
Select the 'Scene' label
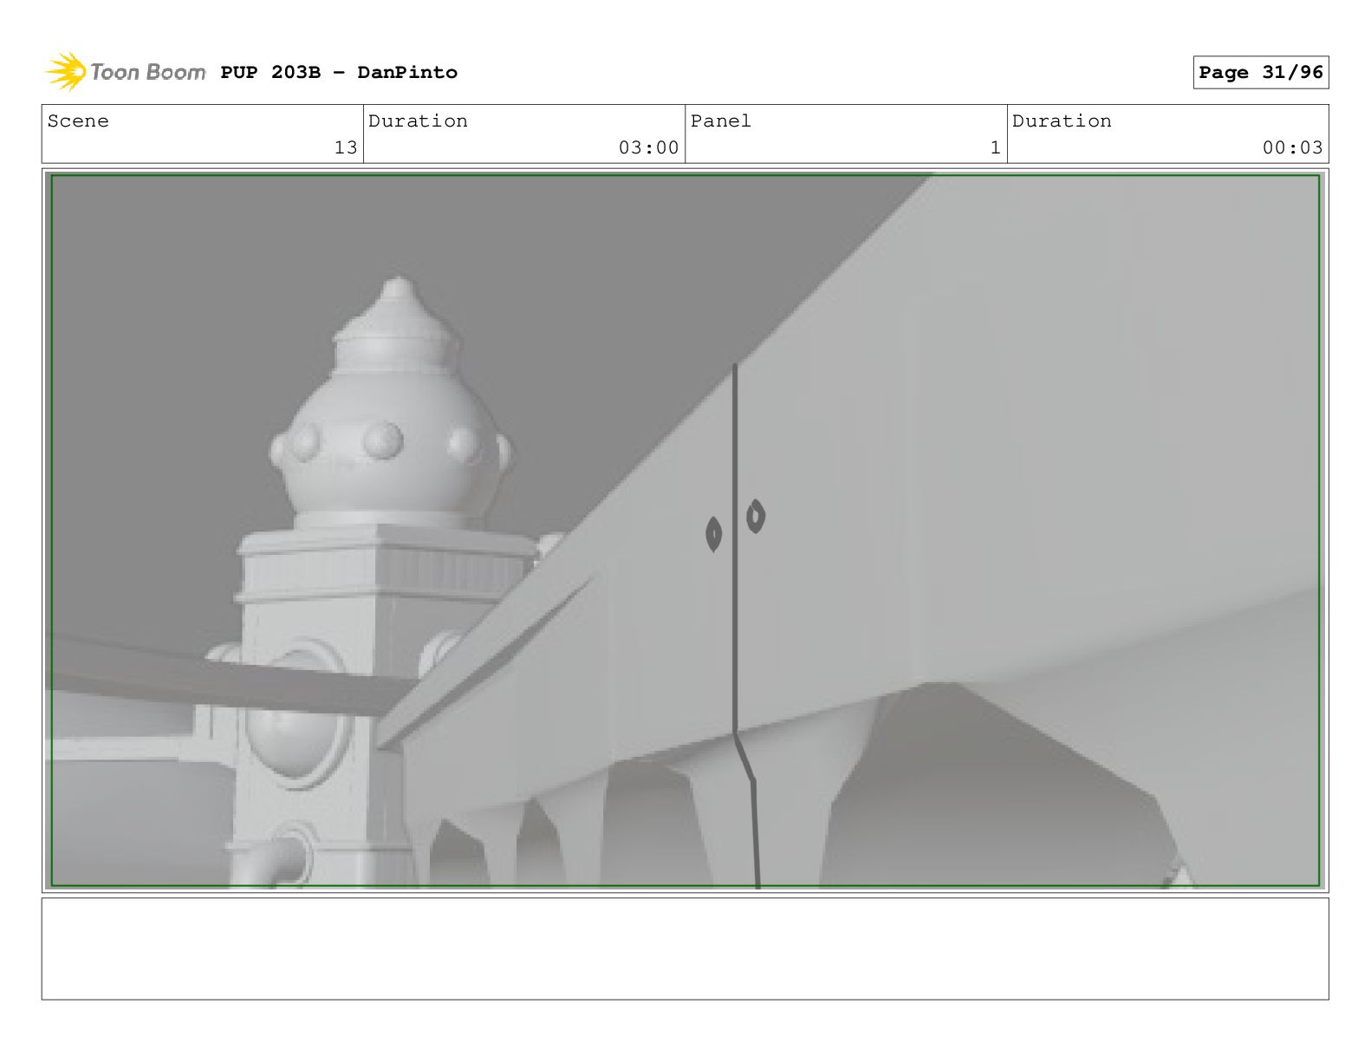pyautogui.click(x=78, y=121)
